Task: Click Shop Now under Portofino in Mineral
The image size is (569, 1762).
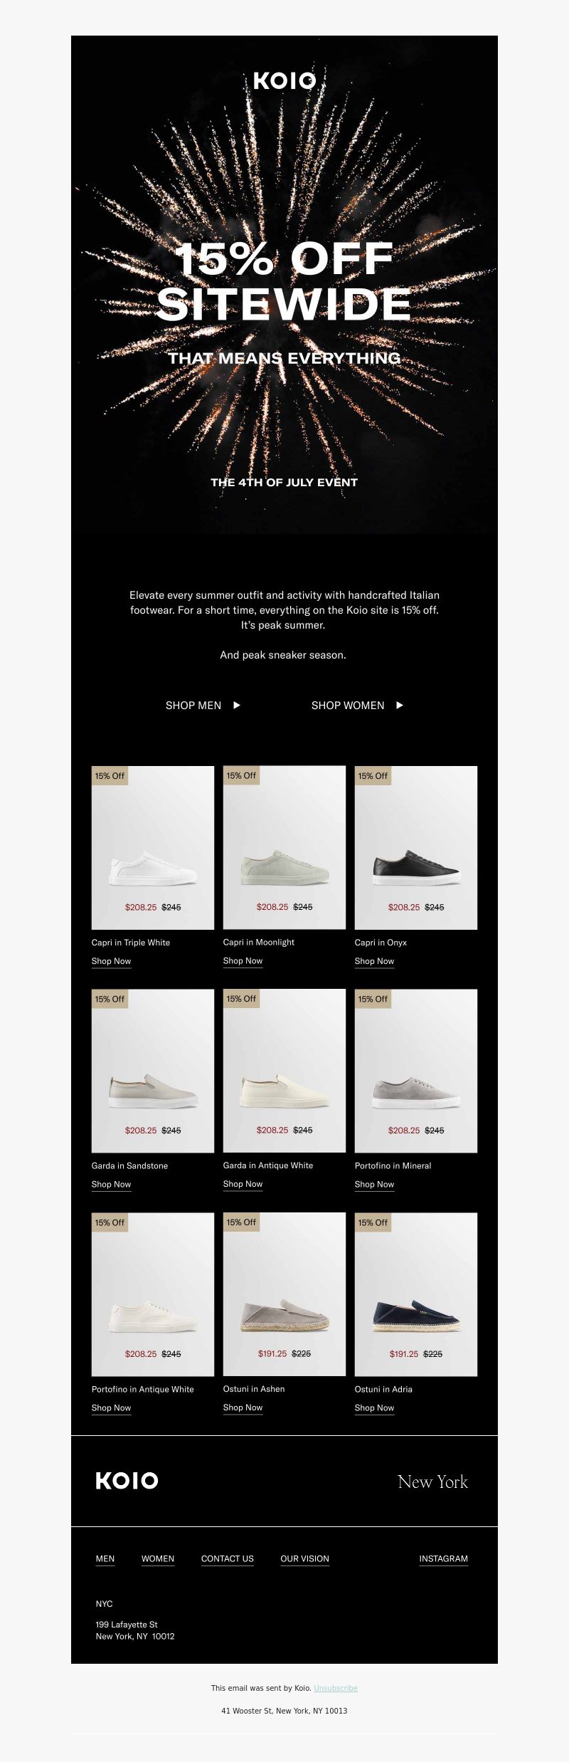Action: [x=374, y=1185]
